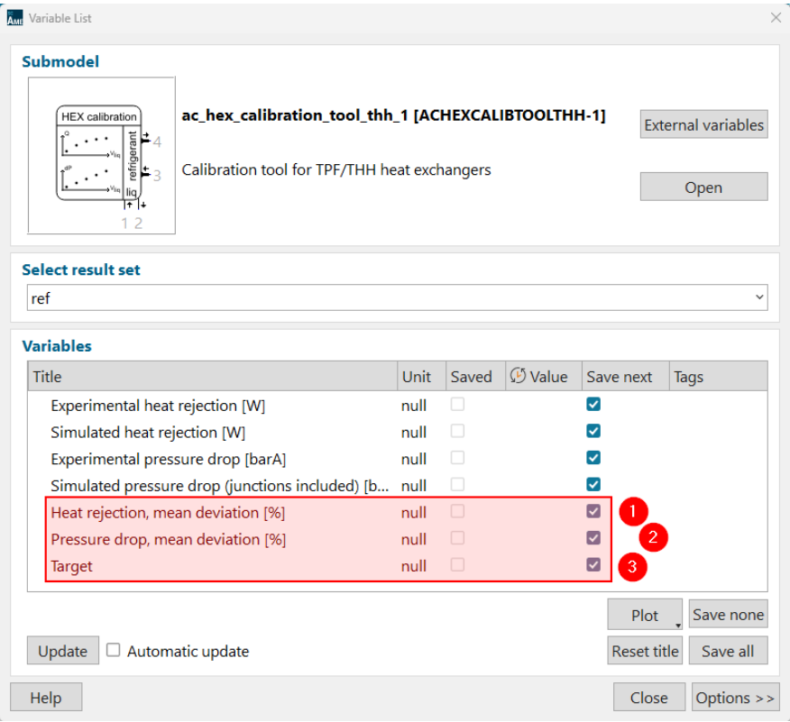Sort by the Title column header
Image resolution: width=790 pixels, height=722 pixels.
(212, 377)
